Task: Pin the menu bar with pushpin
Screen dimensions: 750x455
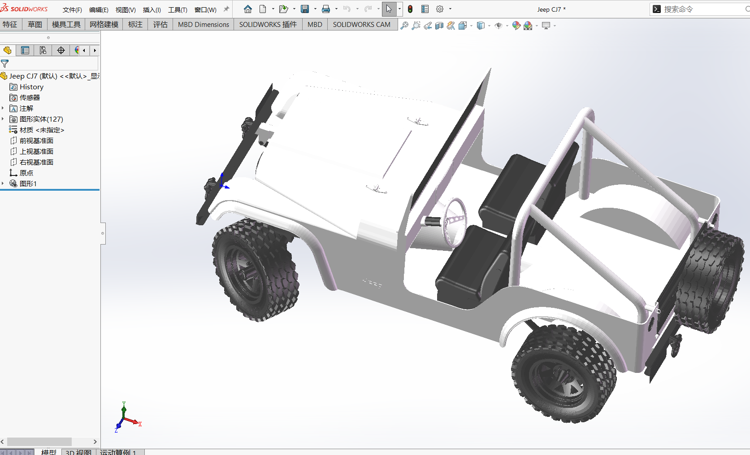Action: [x=226, y=9]
